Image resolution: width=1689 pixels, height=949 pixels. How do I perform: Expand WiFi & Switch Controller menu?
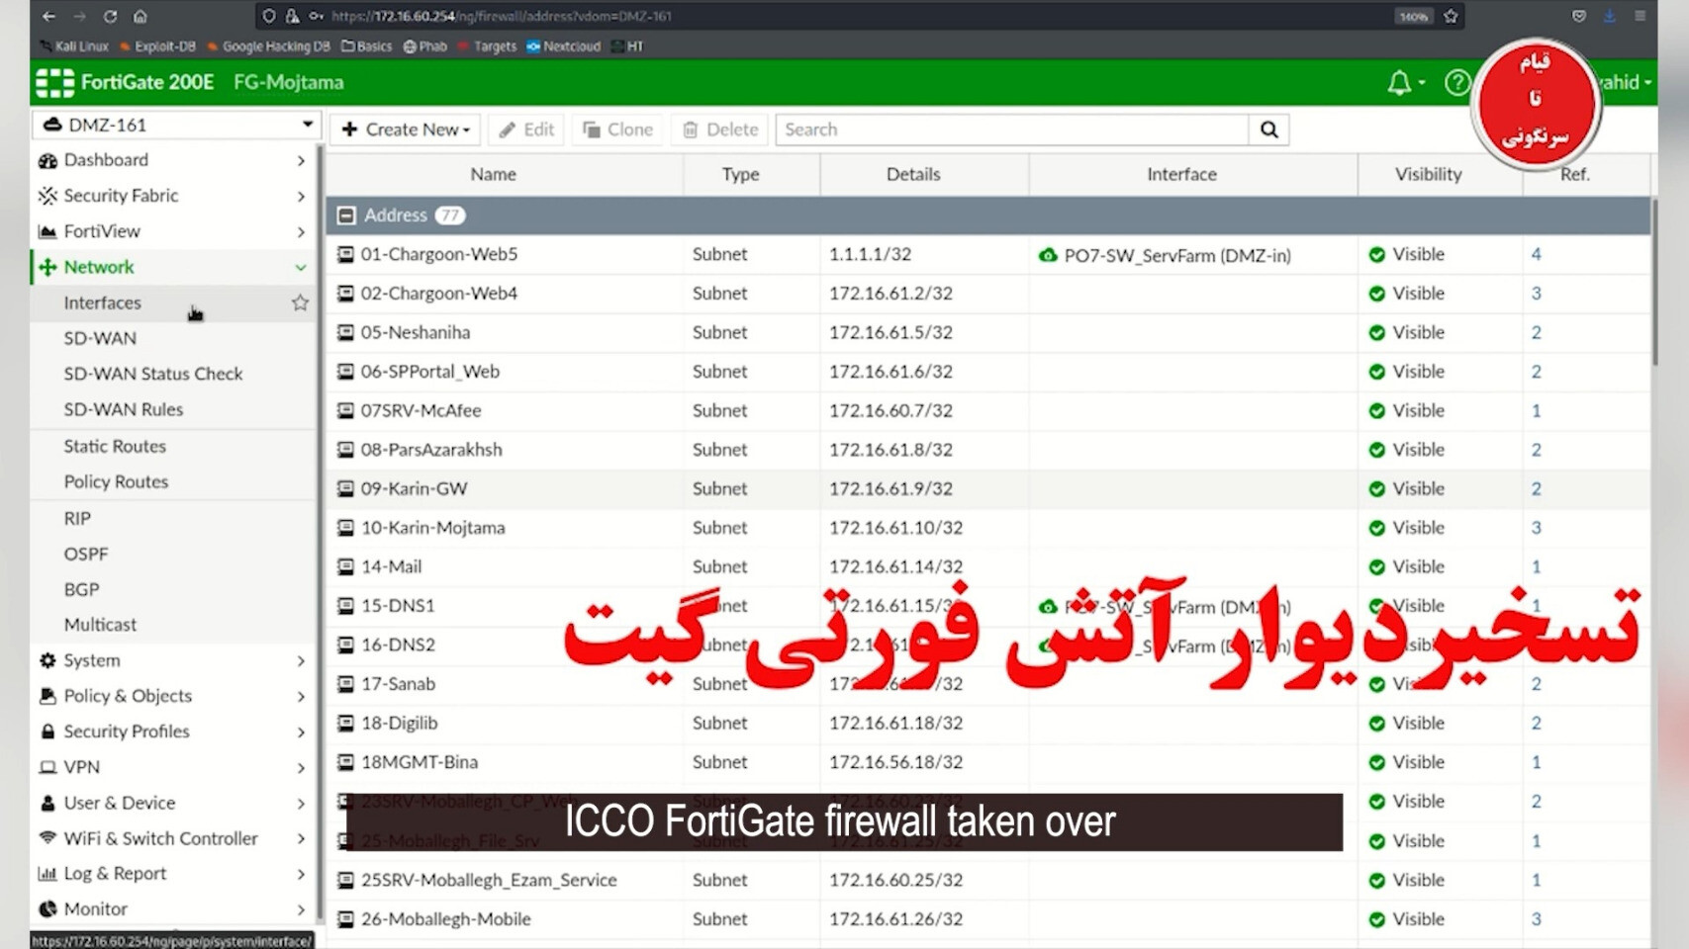tap(173, 838)
